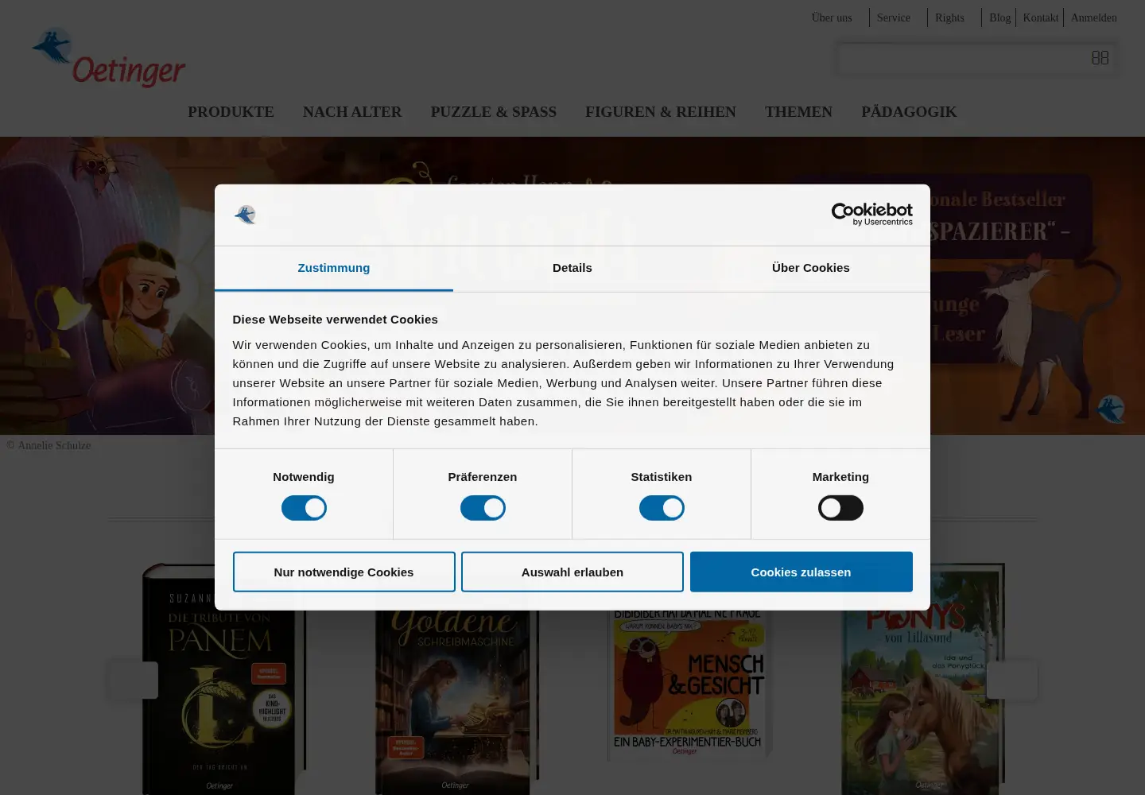1145x795 pixels.
Task: Disable the Präferenzen cookie switch
Action: click(483, 508)
